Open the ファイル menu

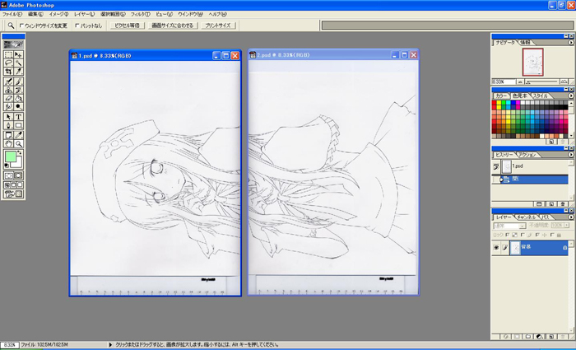point(12,14)
